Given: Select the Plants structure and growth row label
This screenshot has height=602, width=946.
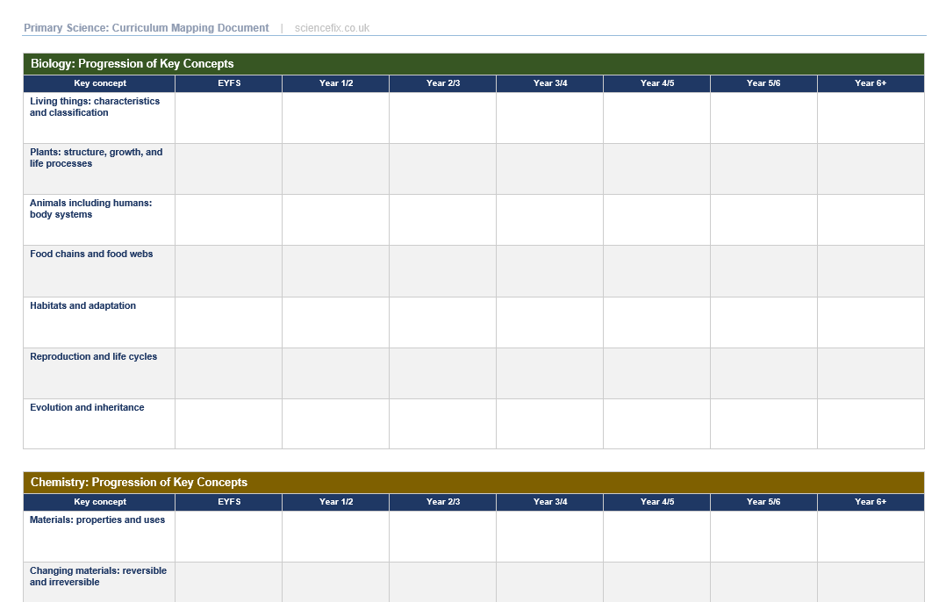Looking at the screenshot, I should coord(96,158).
